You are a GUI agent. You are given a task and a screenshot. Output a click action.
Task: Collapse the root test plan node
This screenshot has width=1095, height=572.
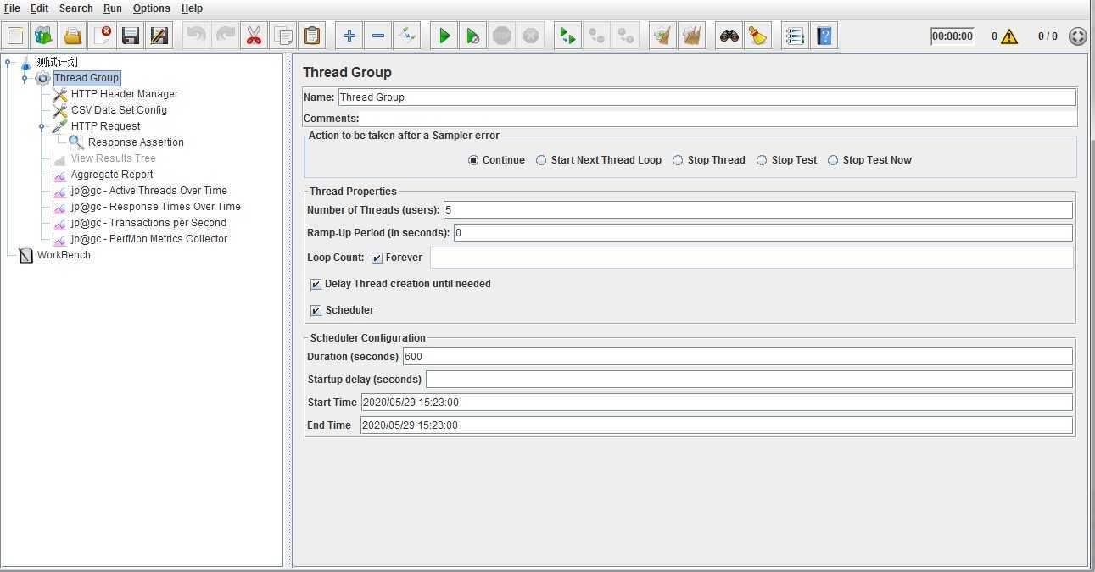[8, 62]
